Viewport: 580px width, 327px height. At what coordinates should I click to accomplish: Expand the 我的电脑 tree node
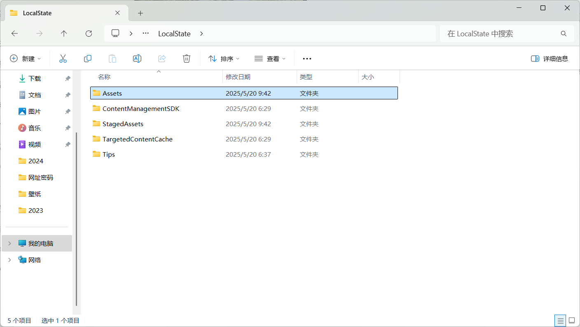[x=9, y=244]
